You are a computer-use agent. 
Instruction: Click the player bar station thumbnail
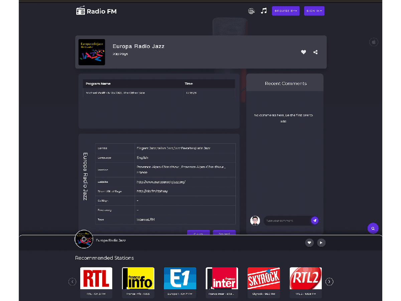tap(84, 239)
